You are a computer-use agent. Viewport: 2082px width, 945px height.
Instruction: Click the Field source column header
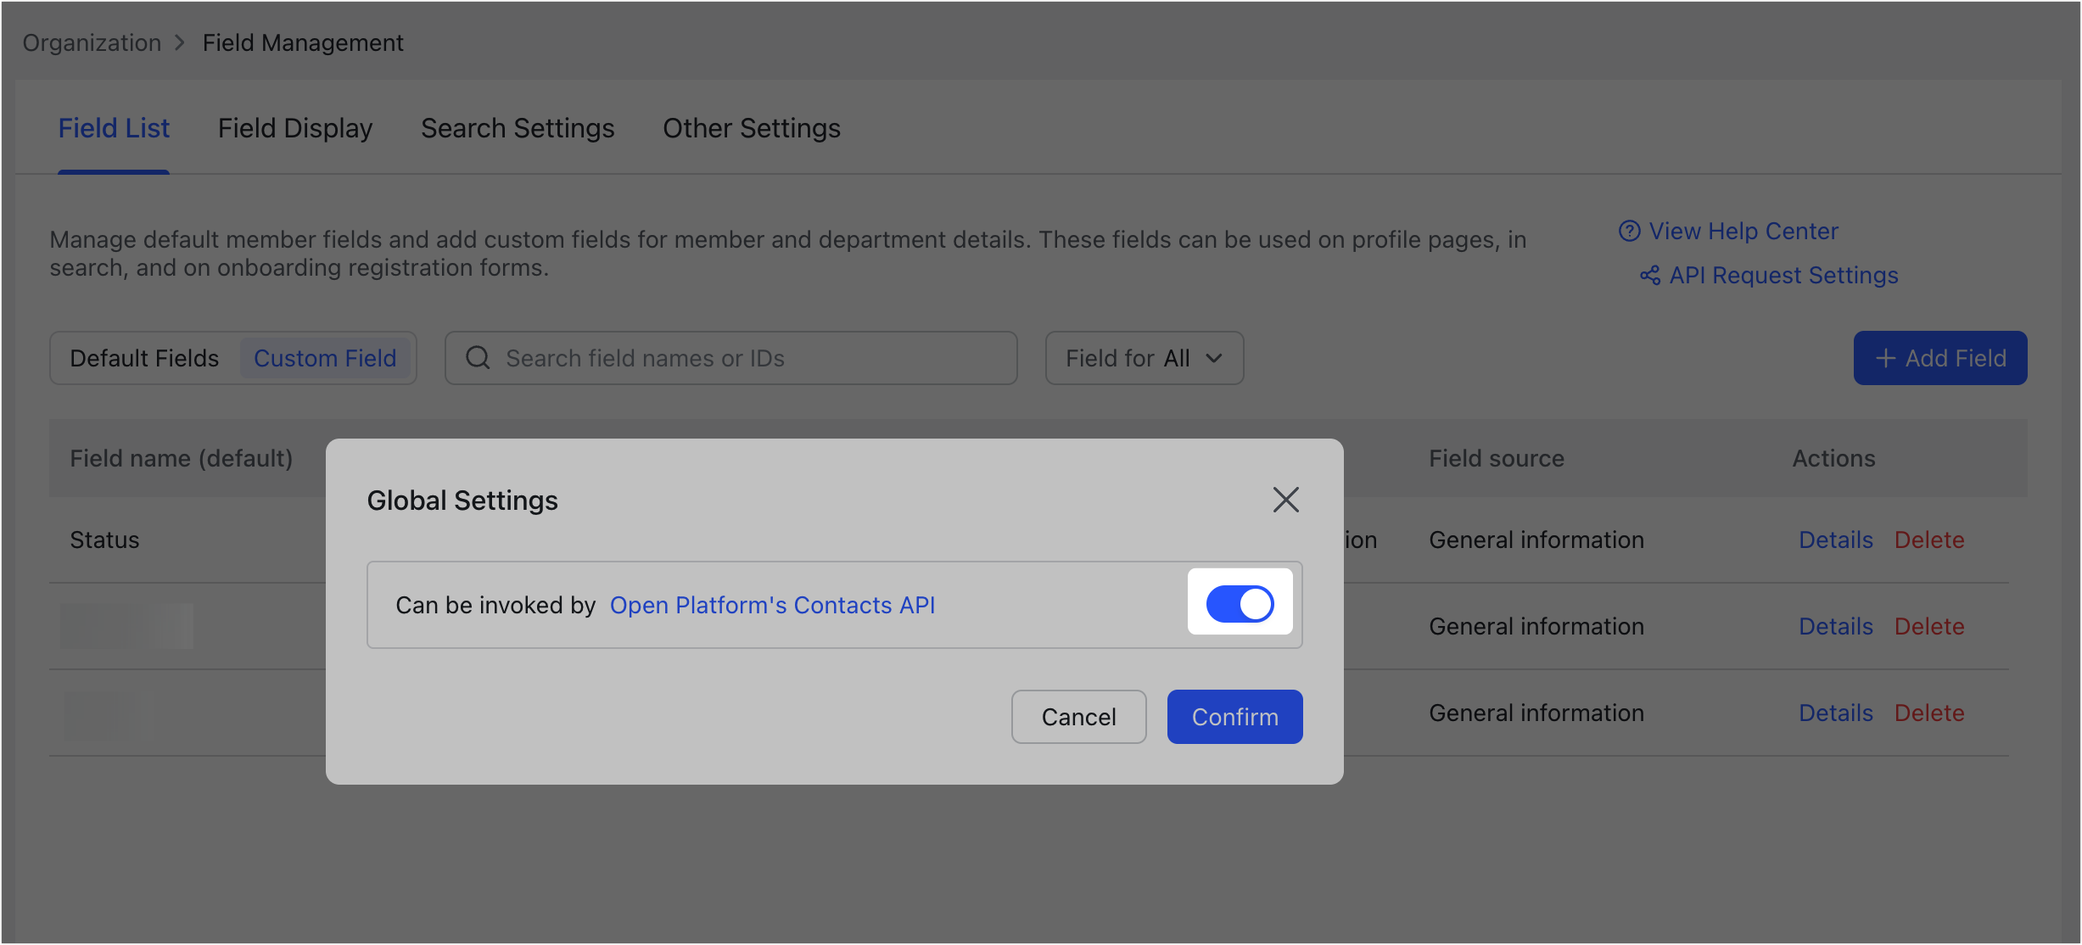pyautogui.click(x=1497, y=458)
